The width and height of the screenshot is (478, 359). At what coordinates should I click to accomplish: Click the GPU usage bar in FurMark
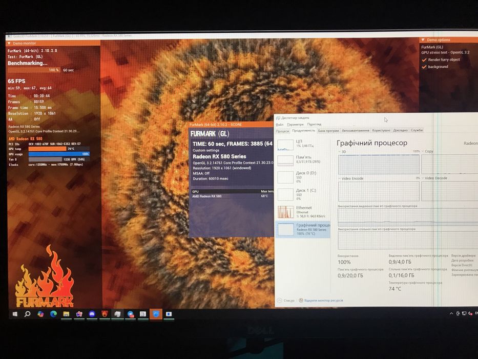(59, 154)
